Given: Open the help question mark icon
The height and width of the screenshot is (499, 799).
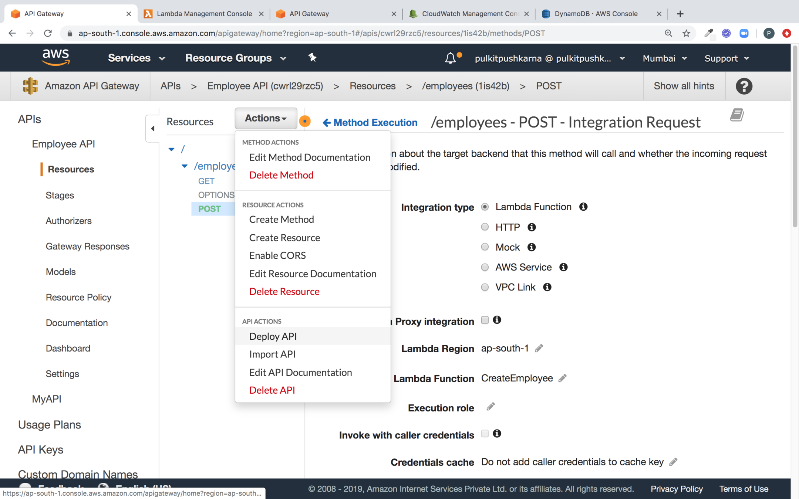Looking at the screenshot, I should (x=744, y=86).
